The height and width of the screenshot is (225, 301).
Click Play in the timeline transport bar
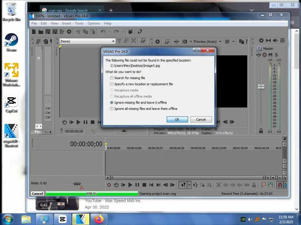coord(130,185)
